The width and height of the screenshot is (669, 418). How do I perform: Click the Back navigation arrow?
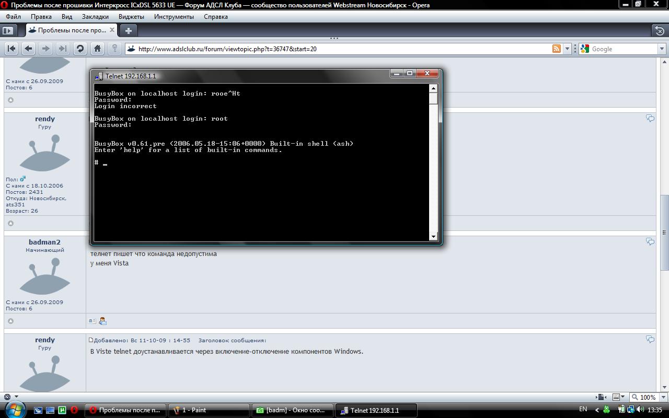[29, 49]
